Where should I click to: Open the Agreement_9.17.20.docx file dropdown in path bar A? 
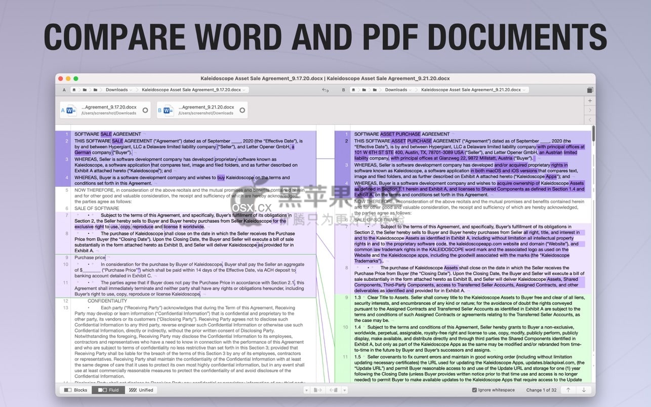pos(194,90)
